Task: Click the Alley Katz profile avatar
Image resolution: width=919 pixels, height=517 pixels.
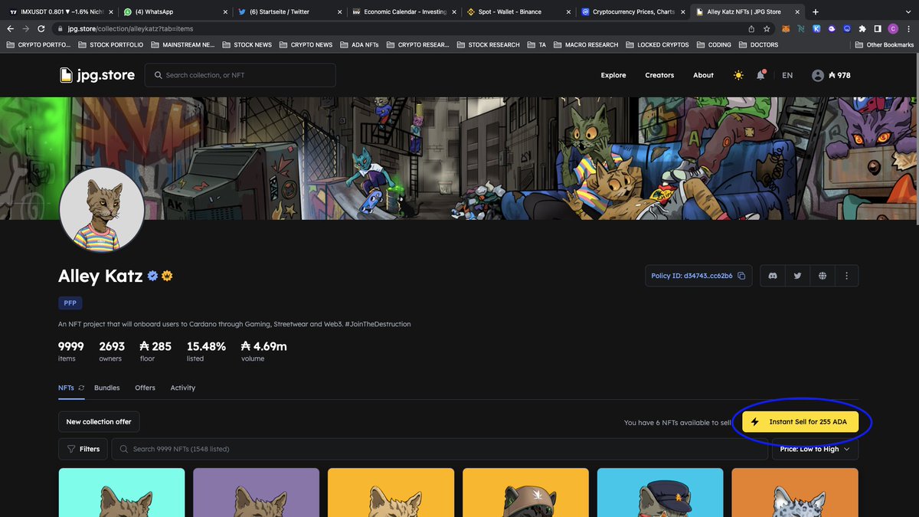Action: (x=102, y=209)
